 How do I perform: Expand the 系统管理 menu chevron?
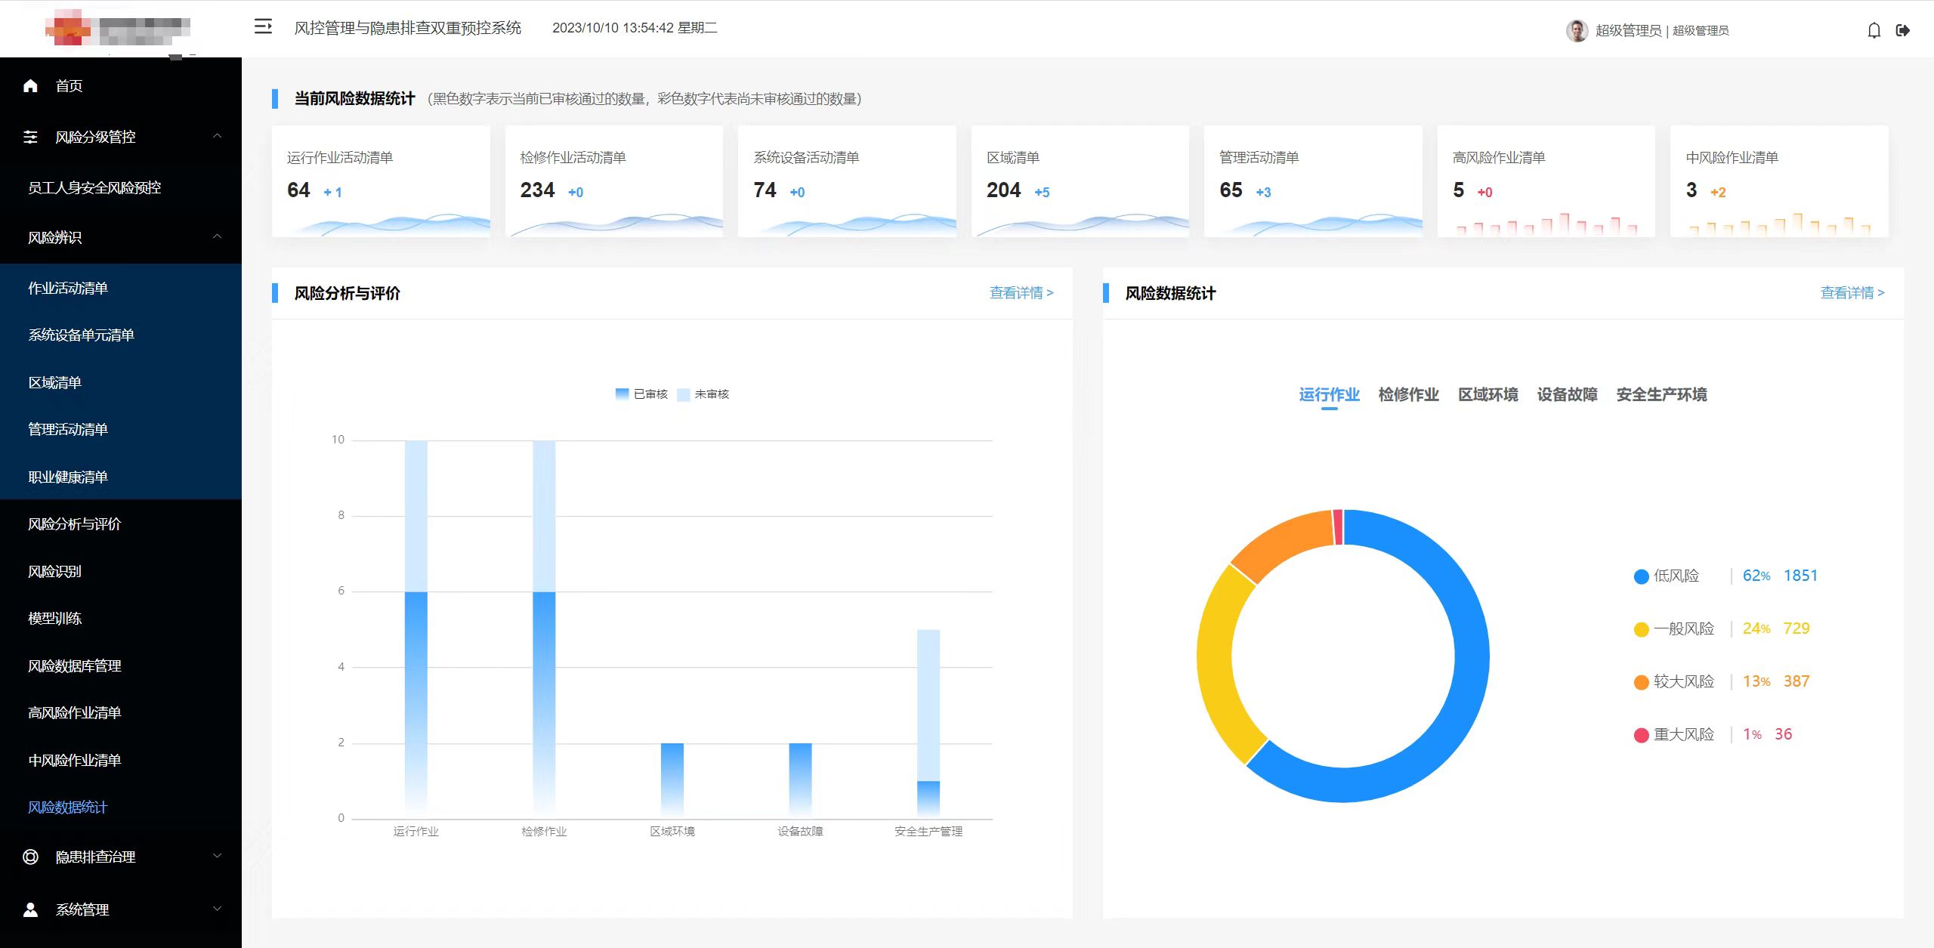(218, 909)
